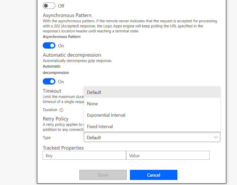Click inside the Key input field
237x185 pixels.
coord(84,155)
